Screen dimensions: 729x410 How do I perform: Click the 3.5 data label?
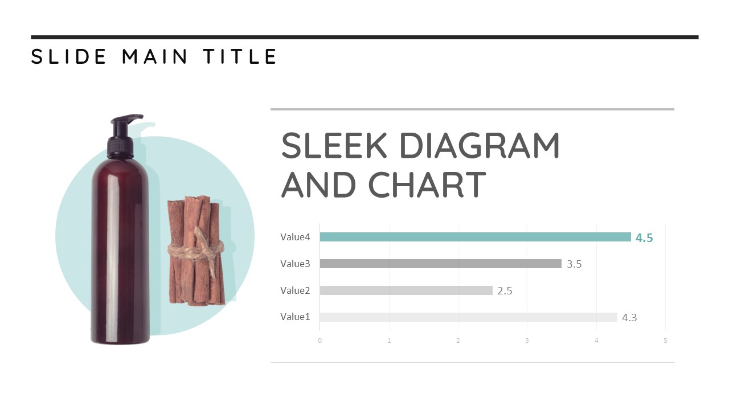(574, 264)
